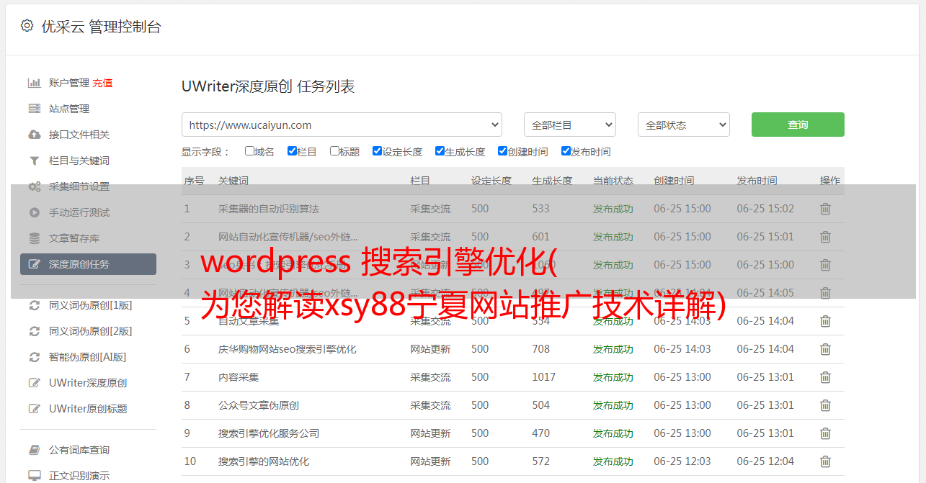Delete task row 2 with trash icon
The width and height of the screenshot is (926, 483).
pyautogui.click(x=825, y=237)
